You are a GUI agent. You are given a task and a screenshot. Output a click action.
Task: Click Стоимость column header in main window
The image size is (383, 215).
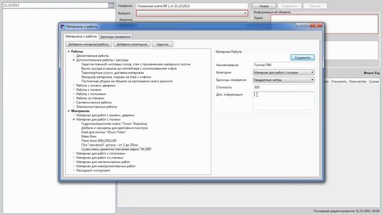pyautogui.click(x=339, y=81)
